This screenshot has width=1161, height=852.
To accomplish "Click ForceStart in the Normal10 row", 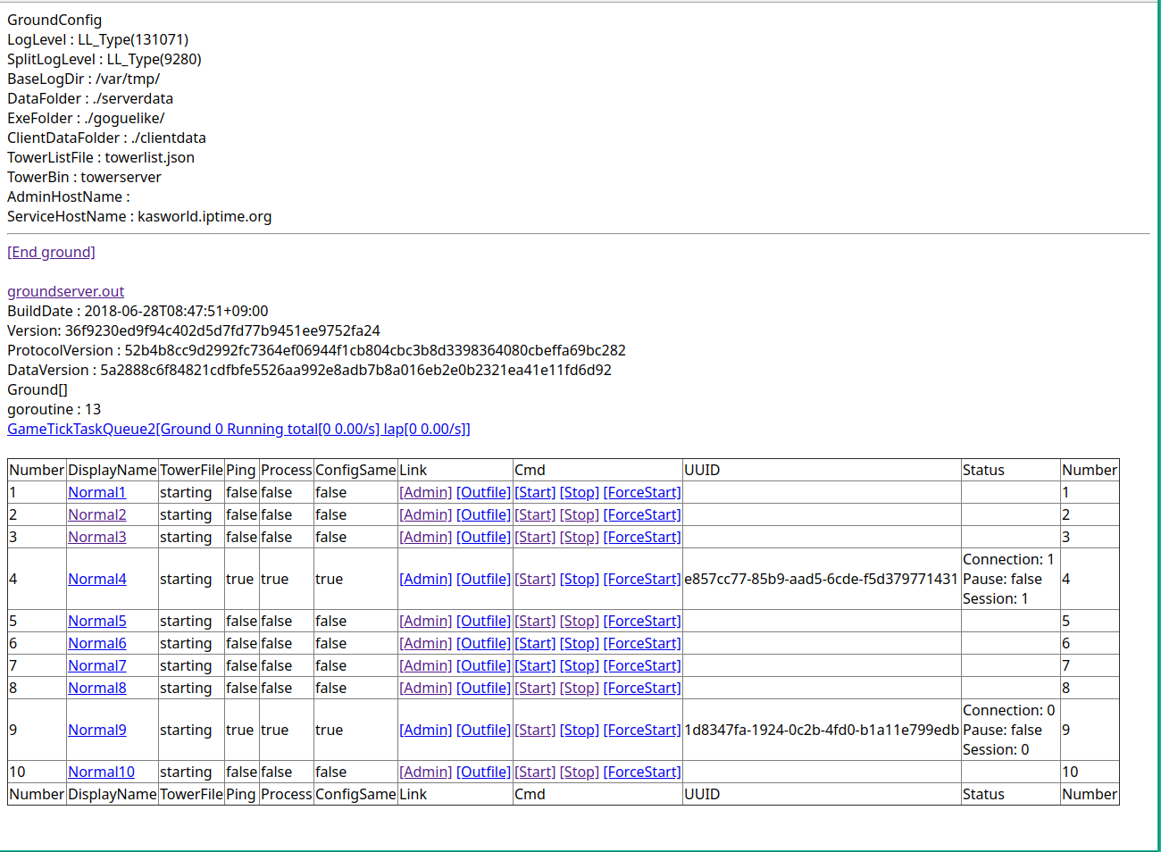I will 642,772.
